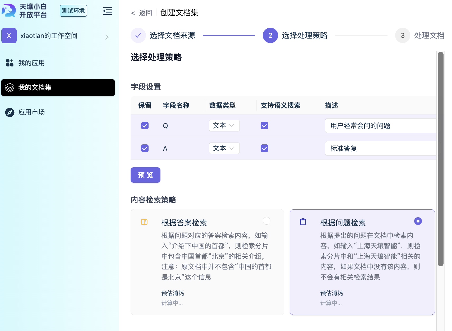Click the 预览 button
Screen dimensions: 452x331
(x=145, y=175)
